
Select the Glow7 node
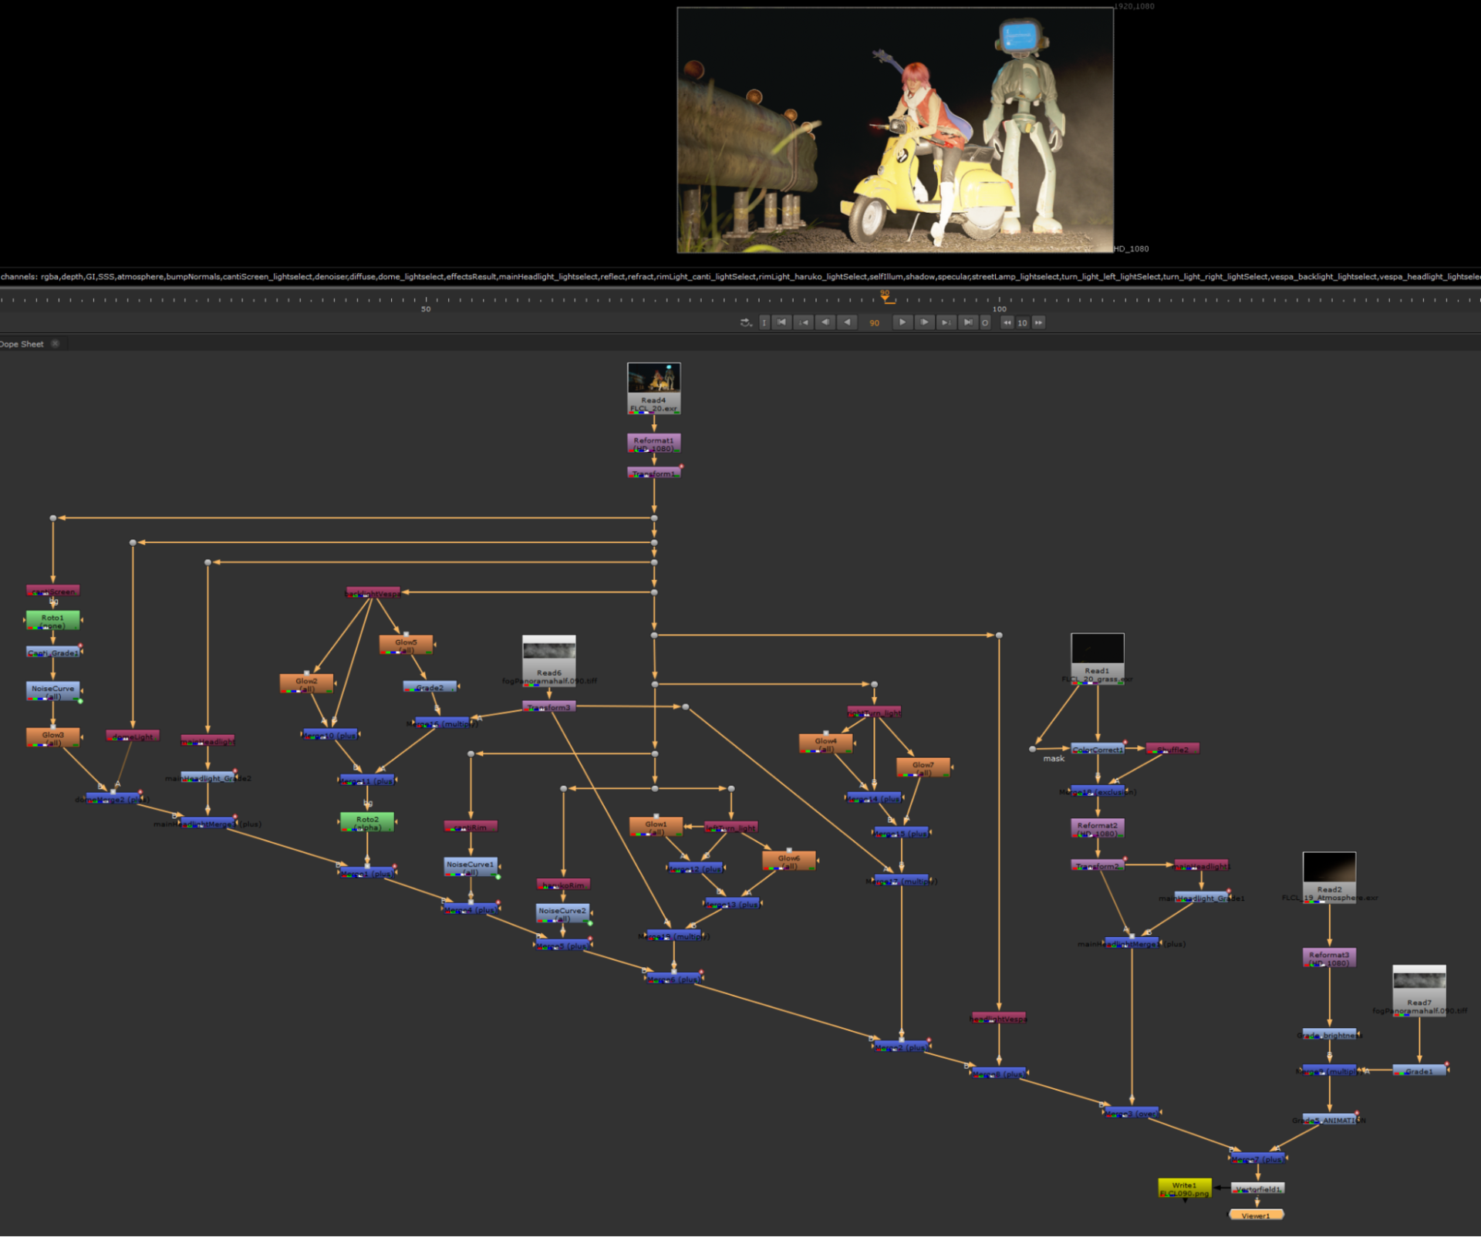(x=923, y=767)
